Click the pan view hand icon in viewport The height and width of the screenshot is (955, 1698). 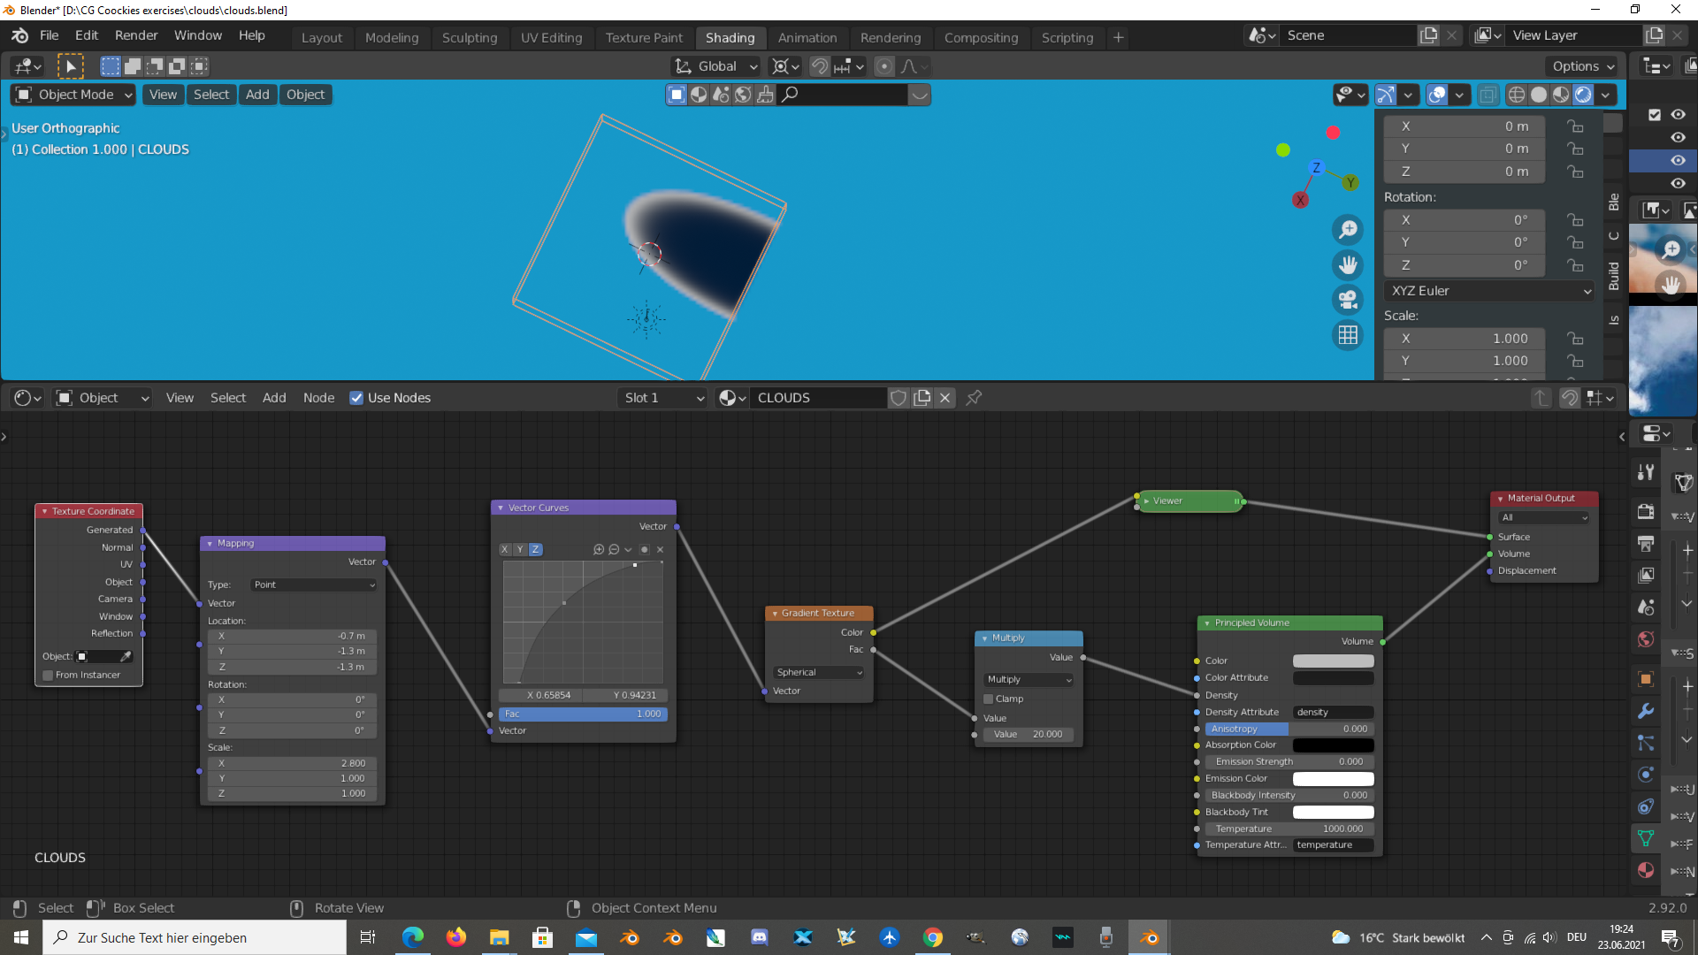point(1348,264)
